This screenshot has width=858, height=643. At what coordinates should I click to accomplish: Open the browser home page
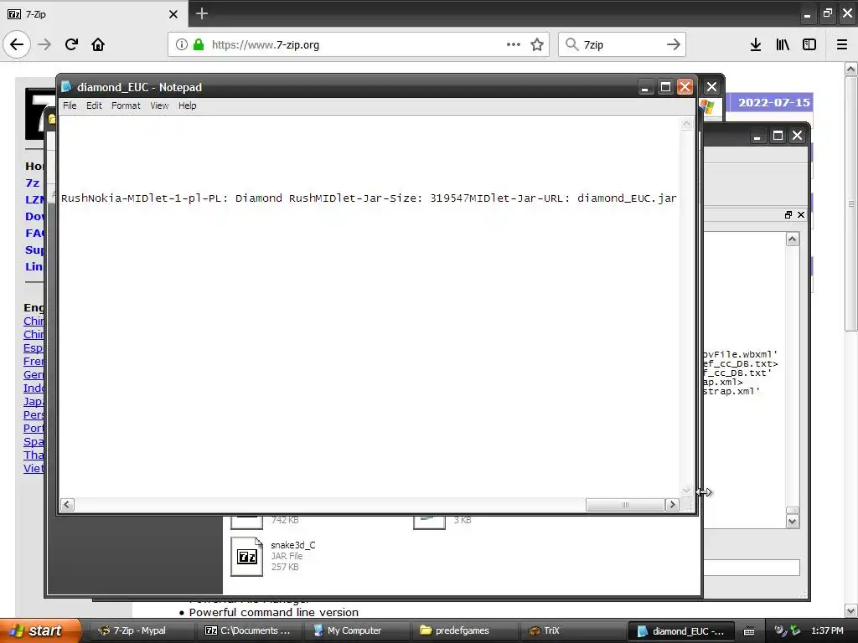(98, 44)
